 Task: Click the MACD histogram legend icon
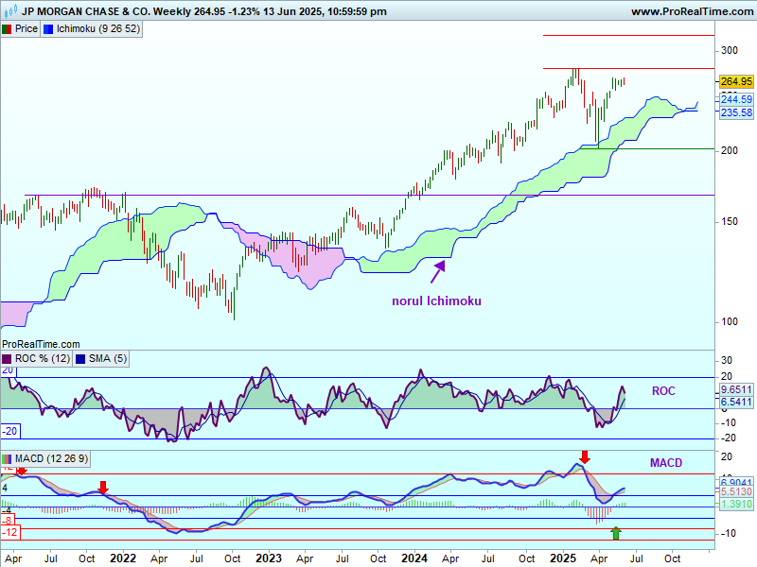(7, 459)
